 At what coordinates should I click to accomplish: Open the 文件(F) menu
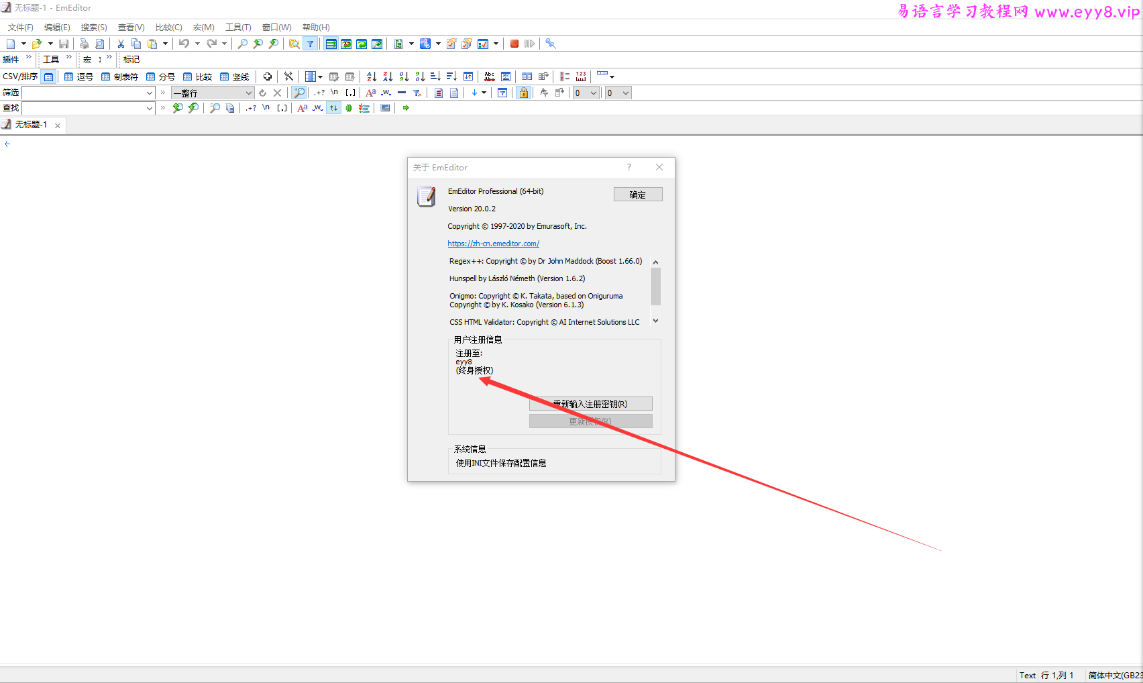tap(21, 28)
